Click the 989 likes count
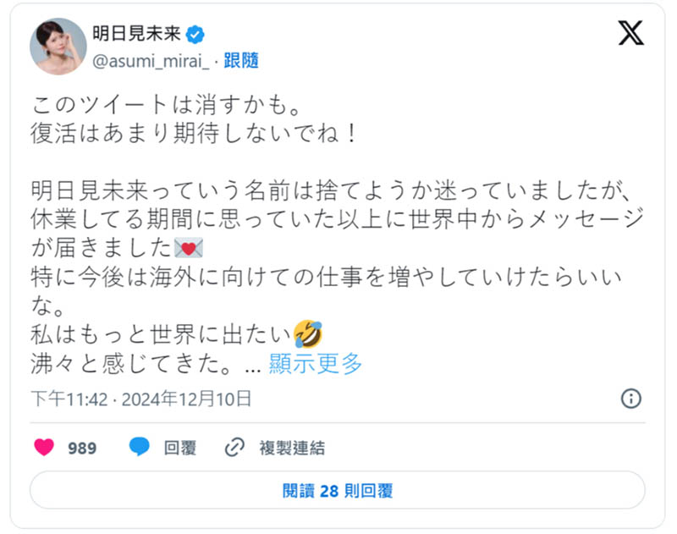The height and width of the screenshot is (534, 677). click(82, 448)
